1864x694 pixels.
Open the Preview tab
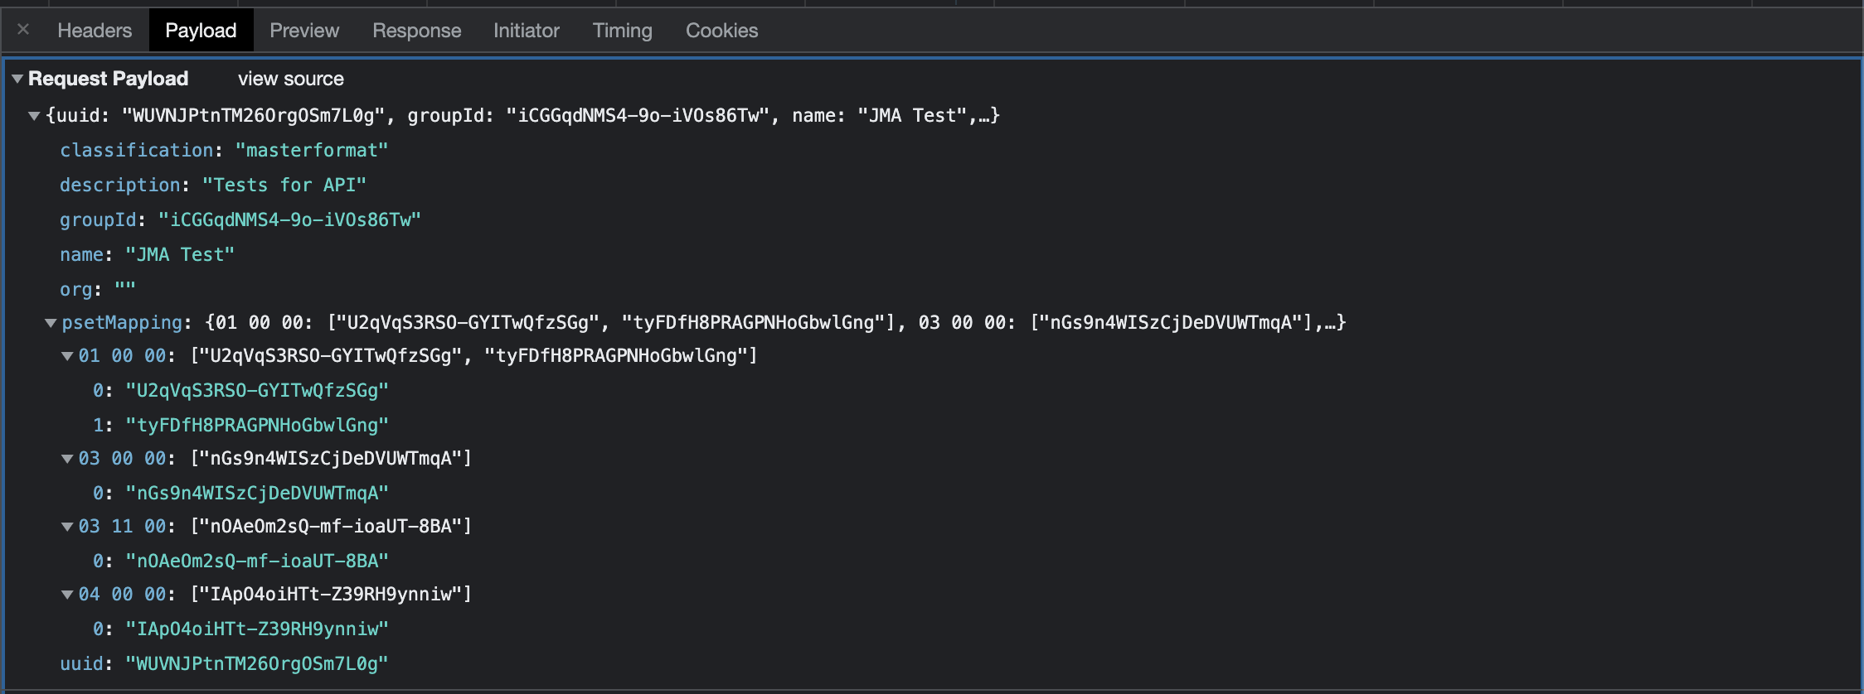point(304,31)
